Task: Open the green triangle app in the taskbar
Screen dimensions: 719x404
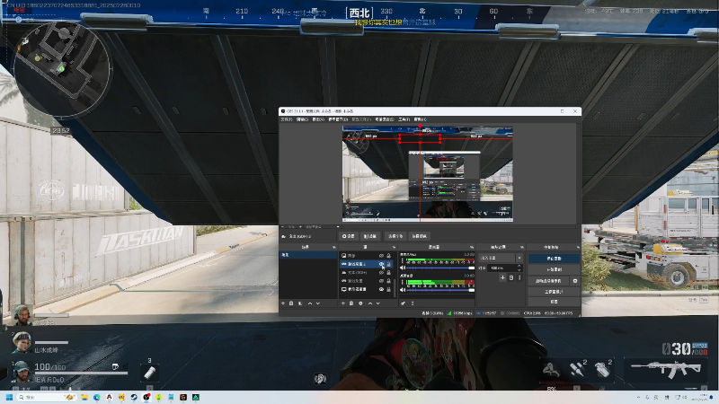Action: coord(196,397)
